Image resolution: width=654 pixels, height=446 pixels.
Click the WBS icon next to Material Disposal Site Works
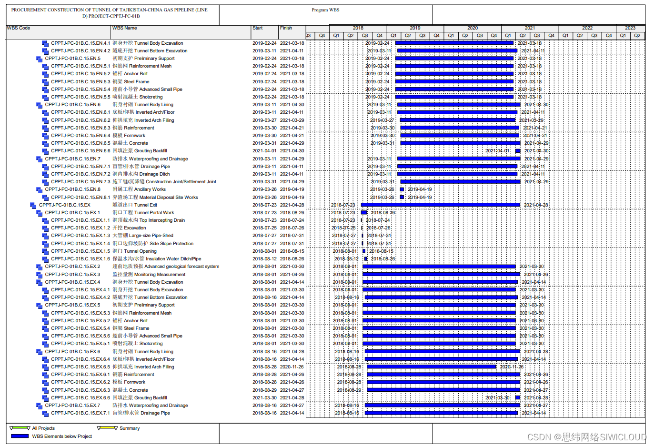[44, 197]
